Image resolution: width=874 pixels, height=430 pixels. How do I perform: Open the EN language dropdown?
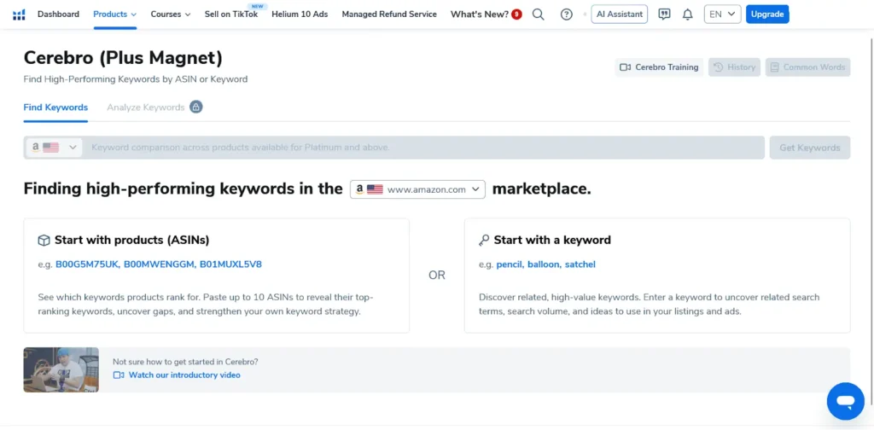tap(722, 15)
